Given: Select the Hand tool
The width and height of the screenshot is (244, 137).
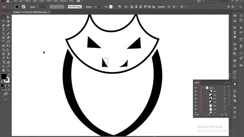Looking at the screenshot, I should [x=3, y=70].
